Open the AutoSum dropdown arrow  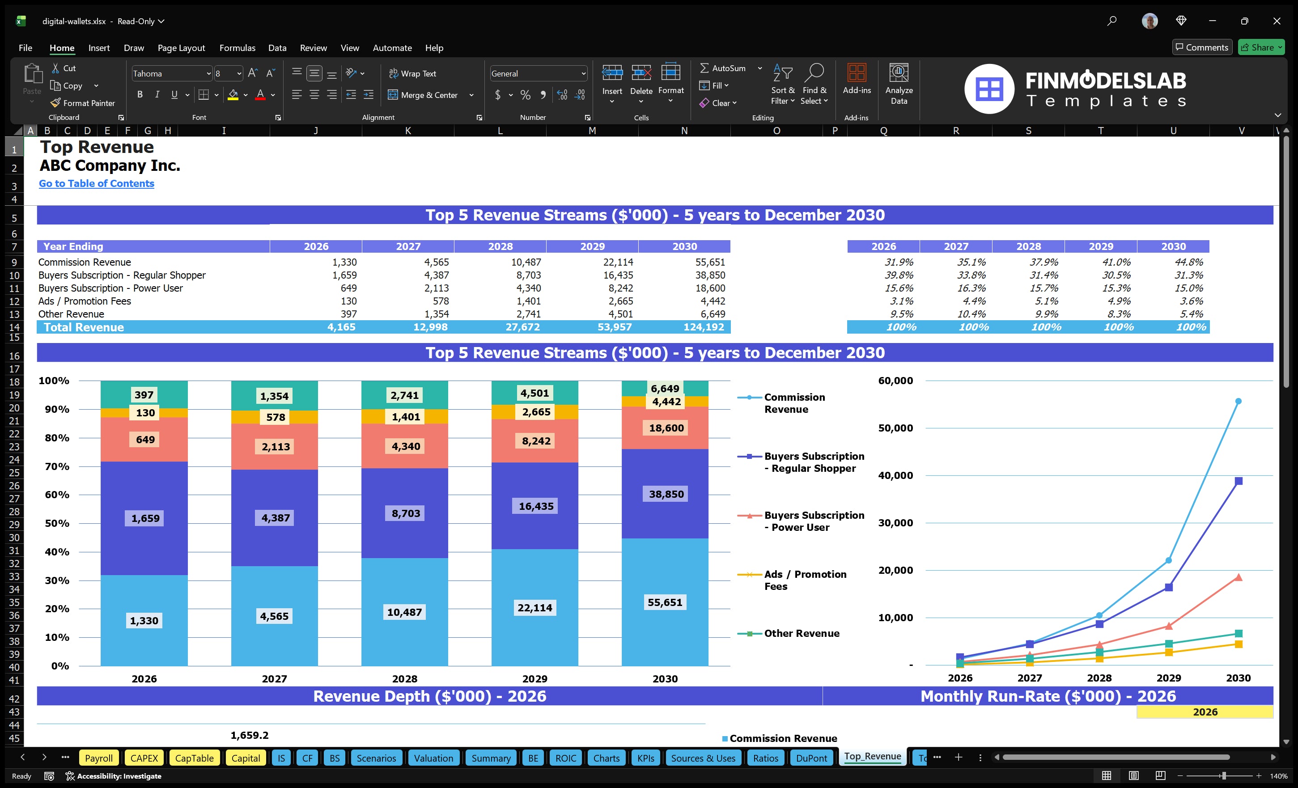point(759,68)
